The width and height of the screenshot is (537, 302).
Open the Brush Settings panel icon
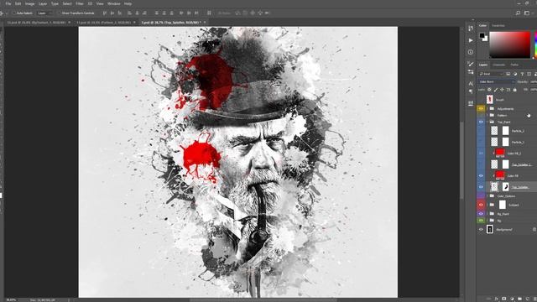(x=471, y=64)
